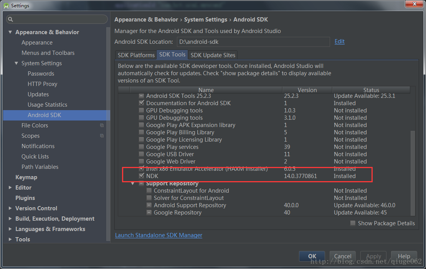This screenshot has width=426, height=269.
Task: Select Passwords in System Settings
Action: (41, 73)
